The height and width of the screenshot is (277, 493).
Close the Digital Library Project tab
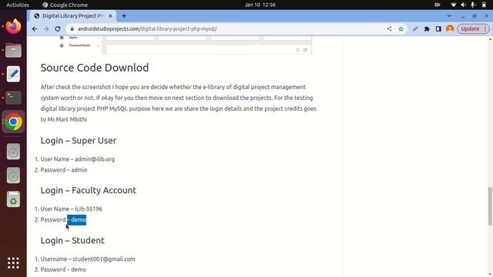pyautogui.click(x=110, y=15)
